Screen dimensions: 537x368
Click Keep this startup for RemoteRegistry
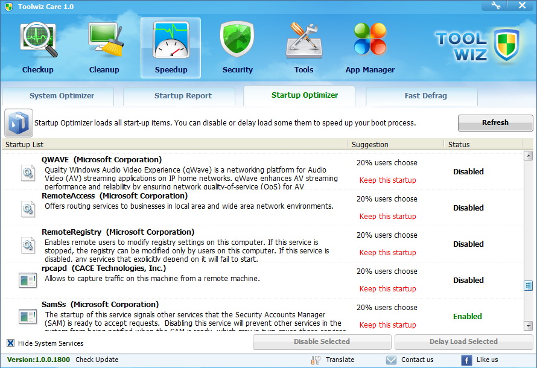tap(388, 253)
